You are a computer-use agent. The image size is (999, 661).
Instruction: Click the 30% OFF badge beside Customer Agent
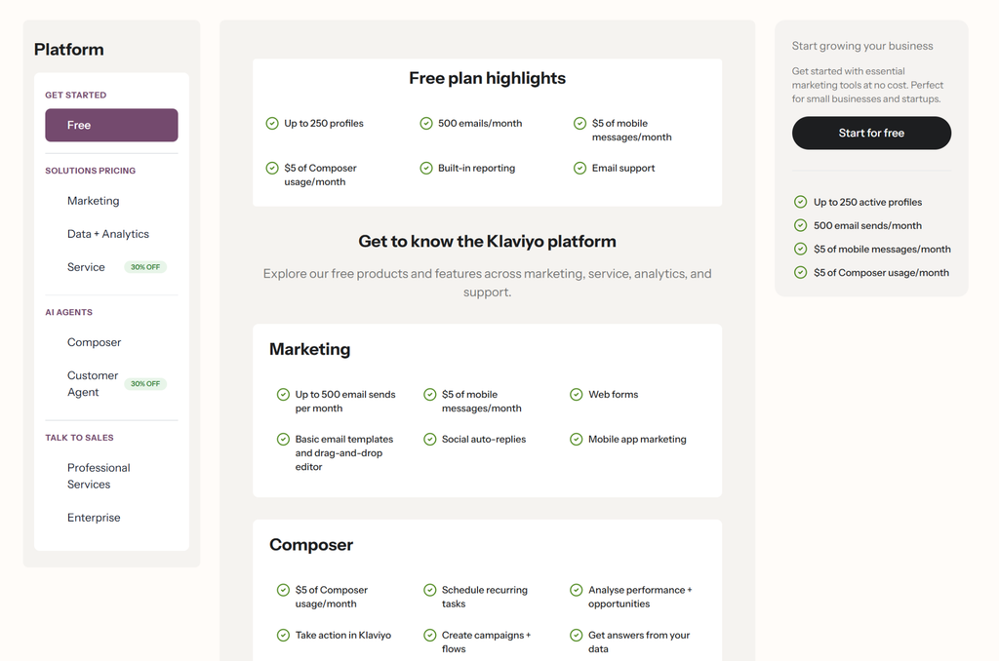pyautogui.click(x=145, y=383)
